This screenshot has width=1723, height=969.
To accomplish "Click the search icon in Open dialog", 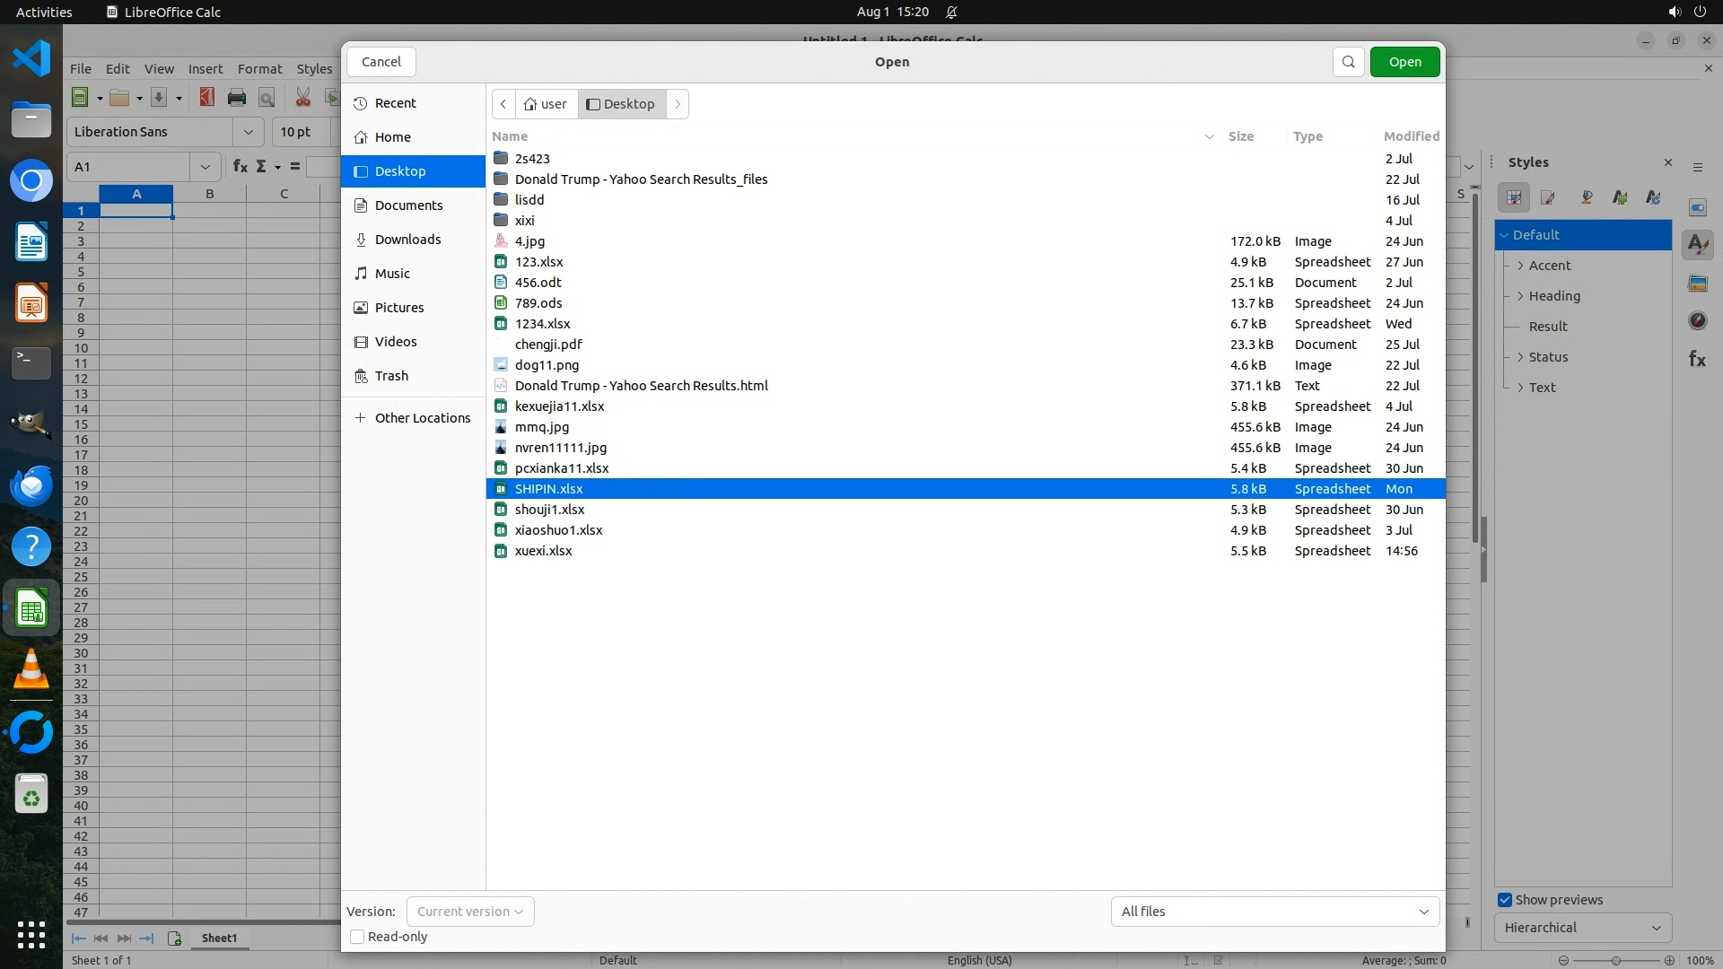I will 1348,62.
